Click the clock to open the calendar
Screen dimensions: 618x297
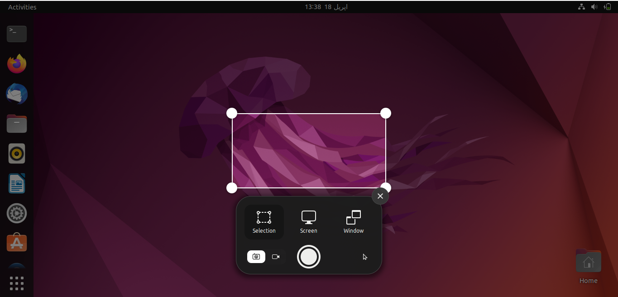pyautogui.click(x=326, y=7)
